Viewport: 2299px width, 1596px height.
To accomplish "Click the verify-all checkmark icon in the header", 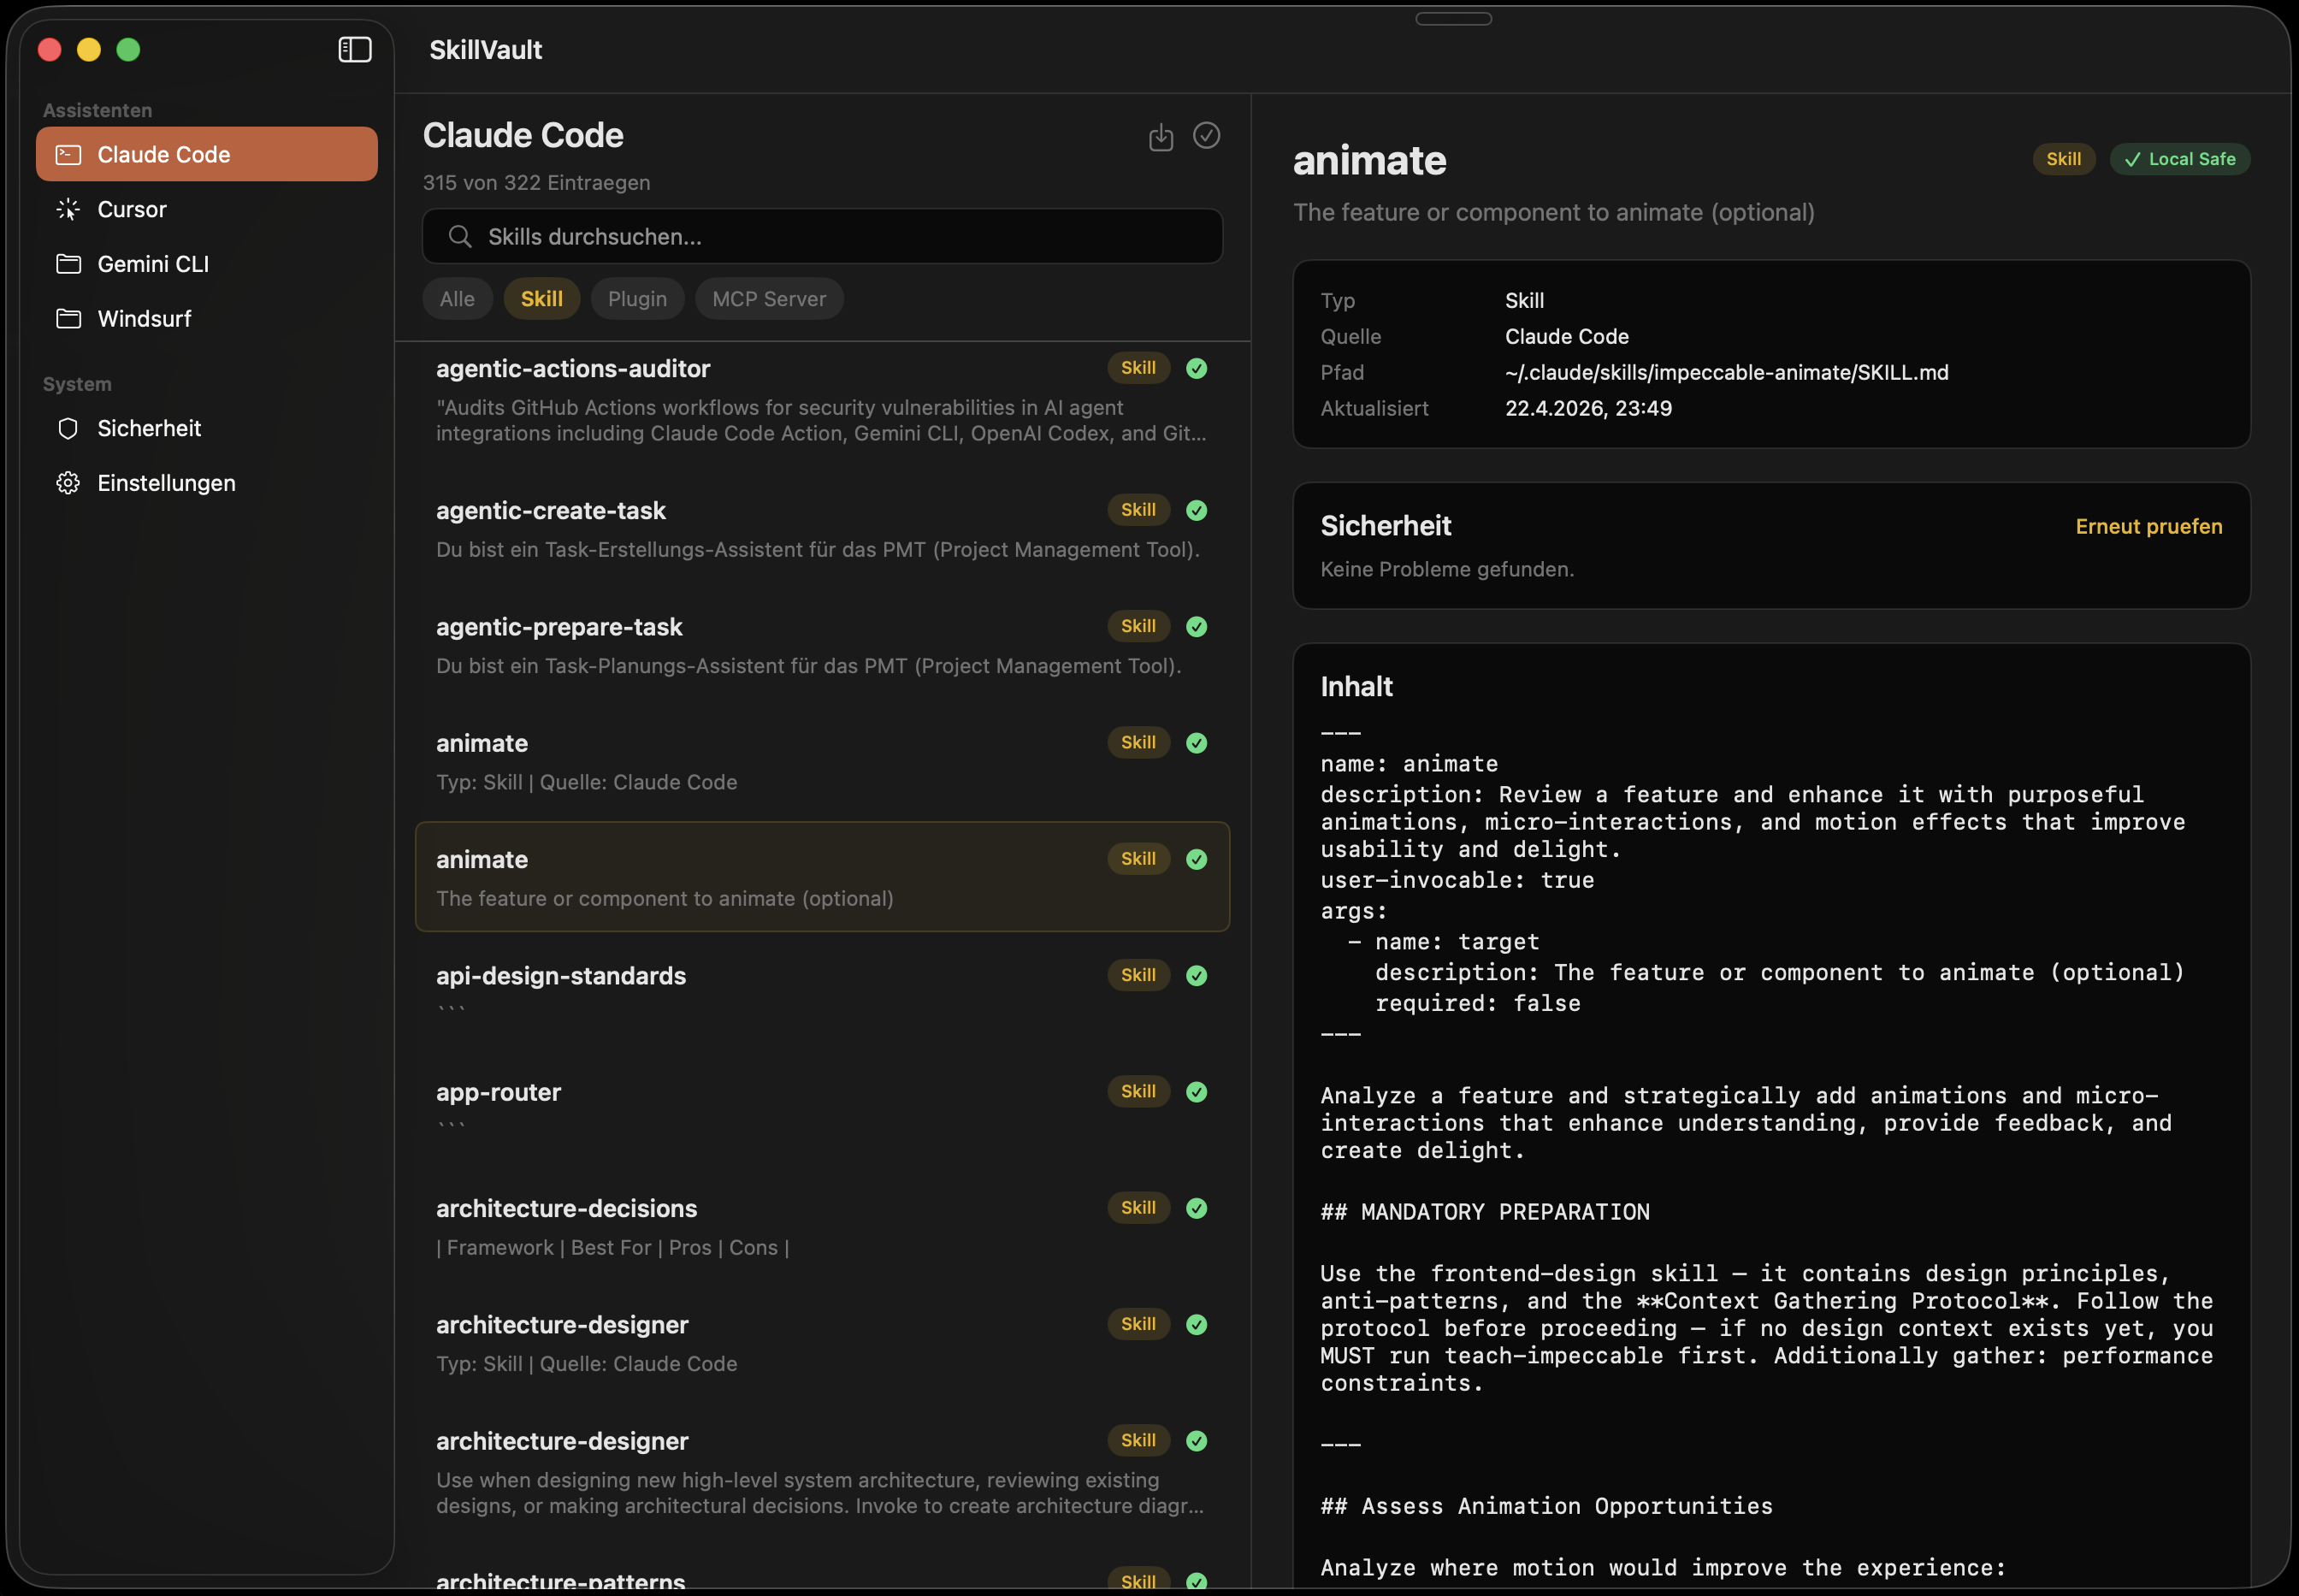I will 1206,136.
